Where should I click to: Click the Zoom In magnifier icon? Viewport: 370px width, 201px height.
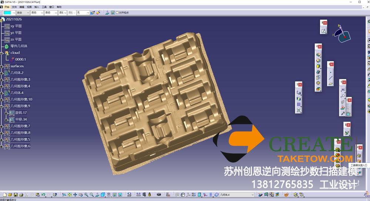pos(86,195)
